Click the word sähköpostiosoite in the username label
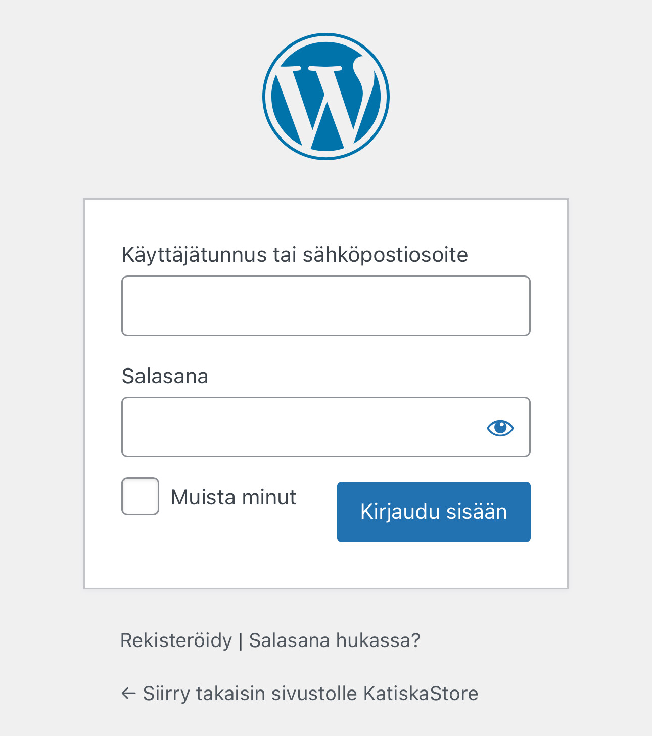 click(x=385, y=255)
